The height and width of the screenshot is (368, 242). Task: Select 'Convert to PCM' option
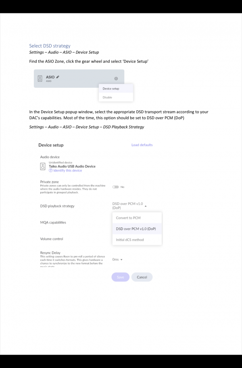128,218
